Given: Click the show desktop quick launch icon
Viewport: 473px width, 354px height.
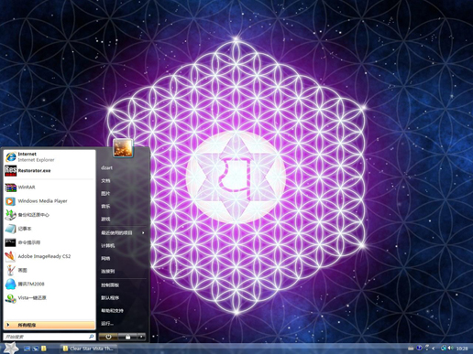Looking at the screenshot, I should point(27,349).
